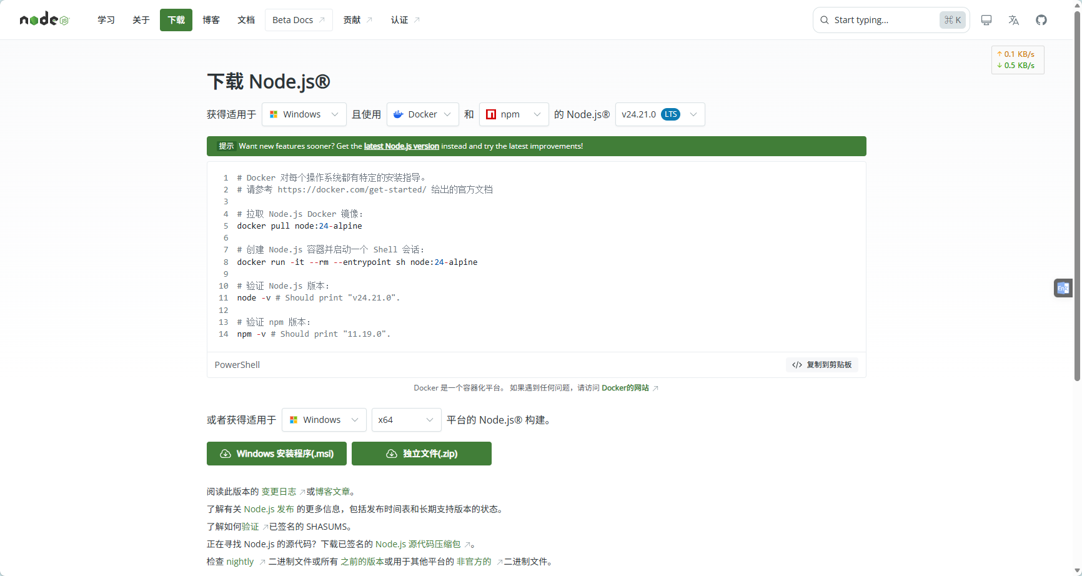
Task: Download the Windows 安装程序(.msi)
Action: coord(277,454)
